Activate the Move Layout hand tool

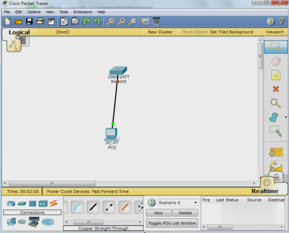pyautogui.click(x=276, y=61)
